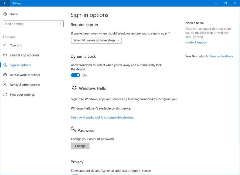The height and width of the screenshot is (175, 240).
Task: Click the Your info person icon
Action: click(x=5, y=45)
